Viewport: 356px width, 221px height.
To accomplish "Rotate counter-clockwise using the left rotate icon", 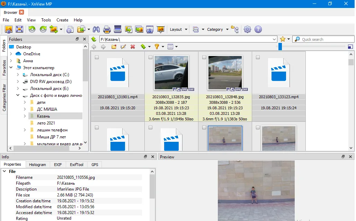I will tap(32, 29).
